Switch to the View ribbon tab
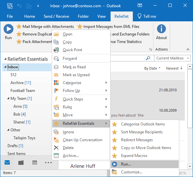The width and height of the screenshot is (193, 177). (101, 16)
